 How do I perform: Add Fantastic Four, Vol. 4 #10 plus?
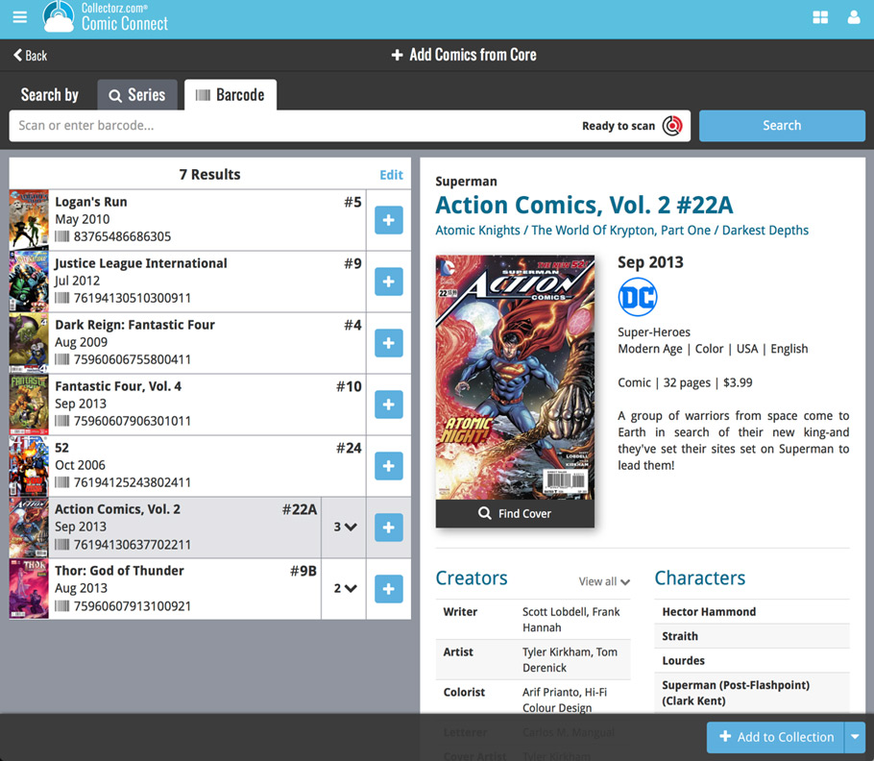click(389, 405)
